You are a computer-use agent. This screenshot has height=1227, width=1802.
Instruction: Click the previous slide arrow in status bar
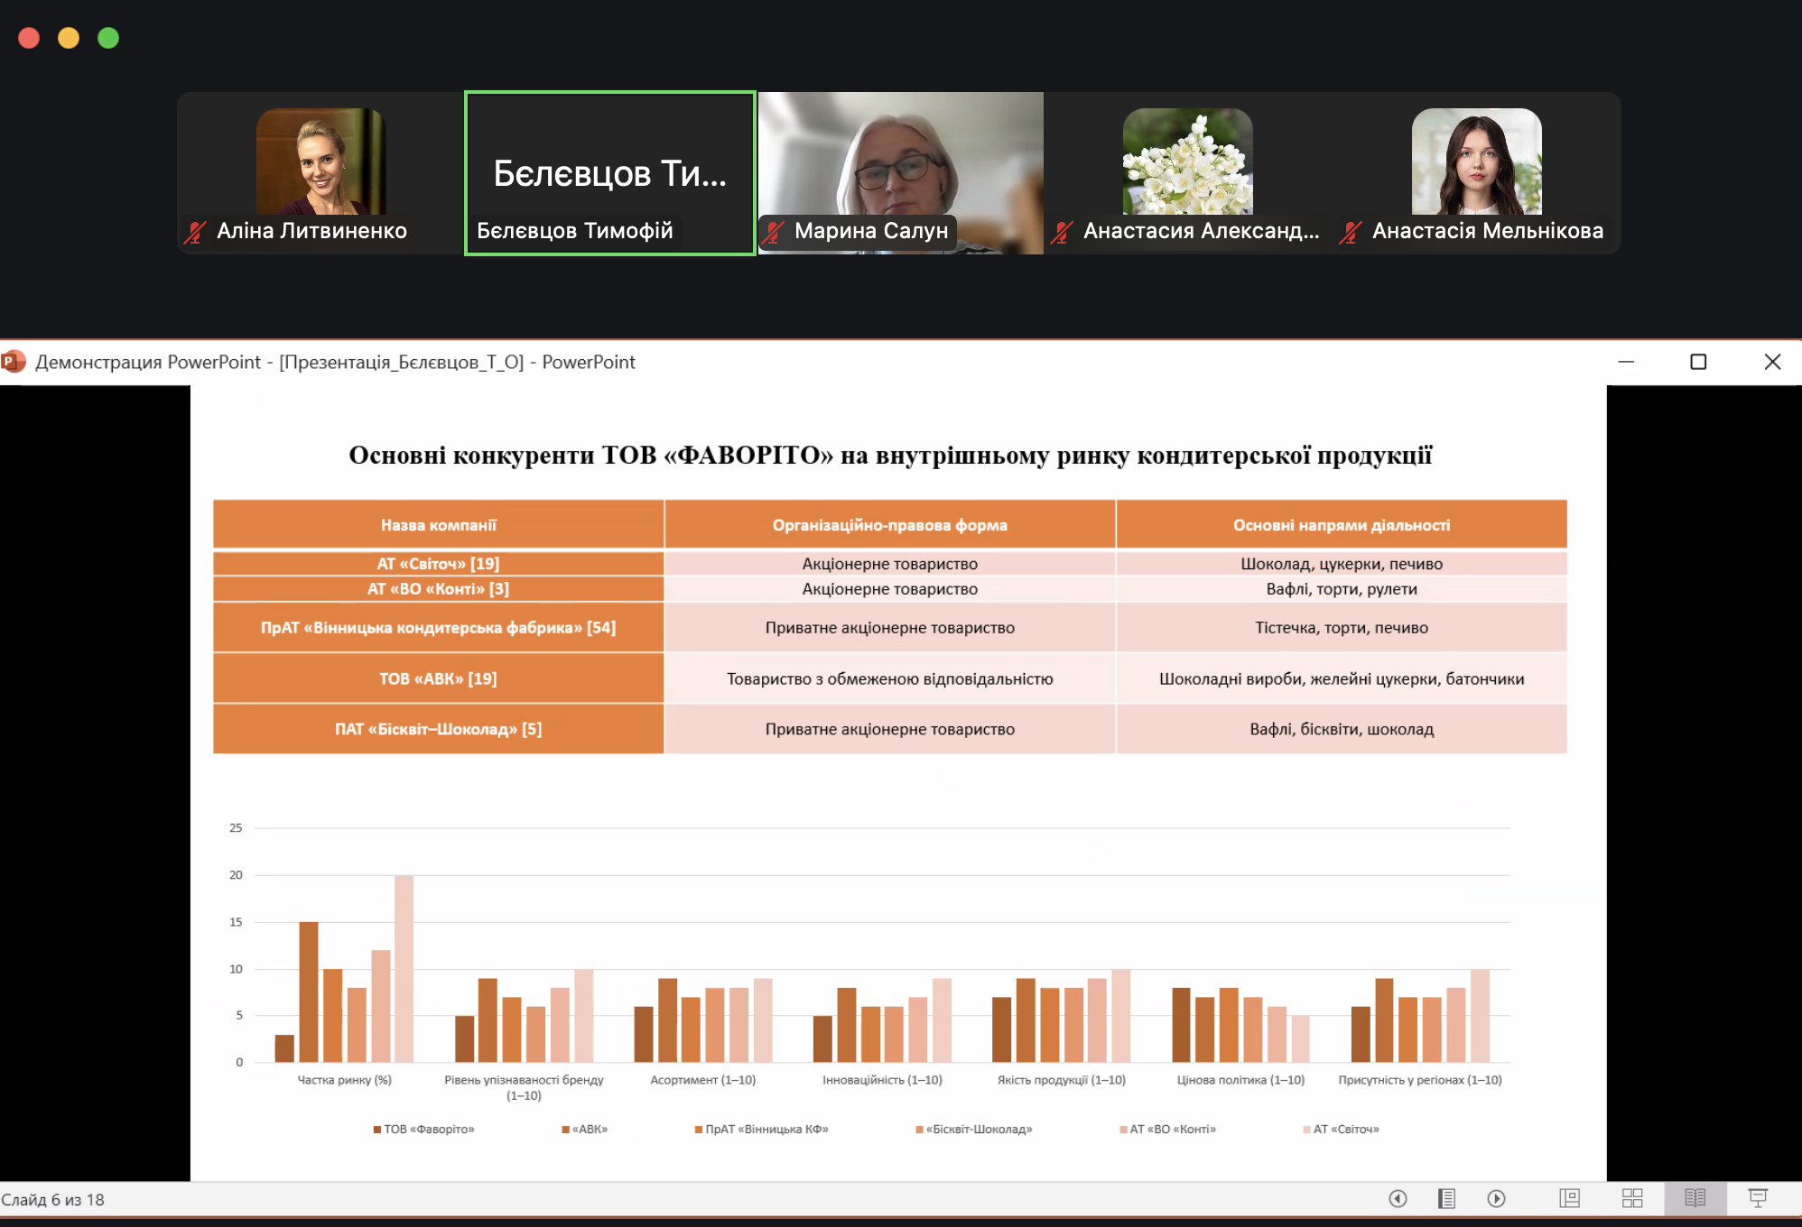coord(1398,1198)
